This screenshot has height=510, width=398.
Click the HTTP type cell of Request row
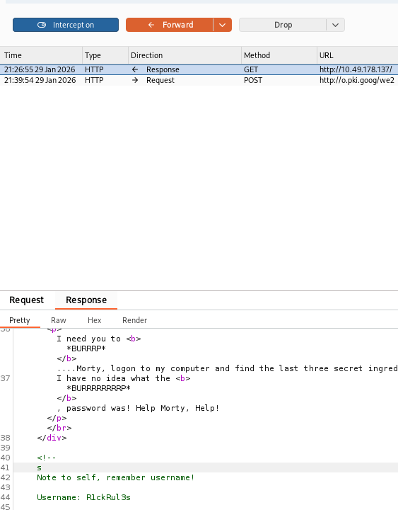94,80
